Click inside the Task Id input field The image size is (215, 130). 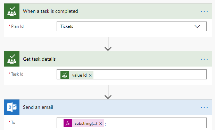149,74
